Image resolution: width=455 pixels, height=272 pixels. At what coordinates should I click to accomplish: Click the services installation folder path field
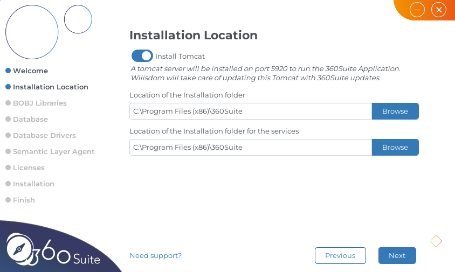tap(251, 147)
